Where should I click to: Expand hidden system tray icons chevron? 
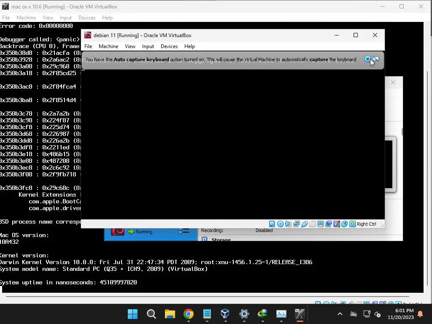(x=340, y=314)
